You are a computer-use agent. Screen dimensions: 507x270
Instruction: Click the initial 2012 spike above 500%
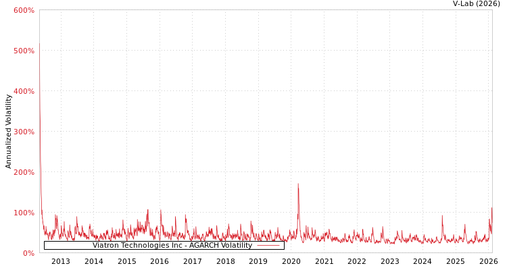[39, 44]
